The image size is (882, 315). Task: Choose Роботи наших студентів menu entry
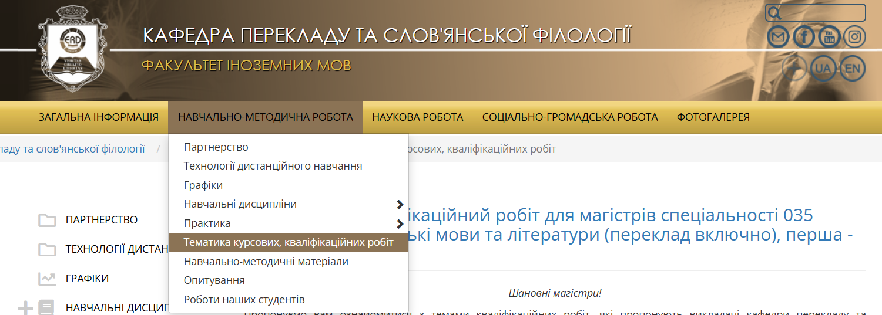[x=244, y=299]
